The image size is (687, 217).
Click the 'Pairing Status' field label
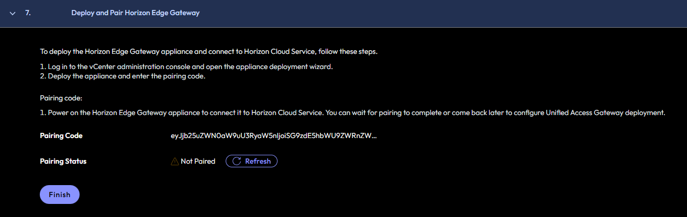point(63,161)
